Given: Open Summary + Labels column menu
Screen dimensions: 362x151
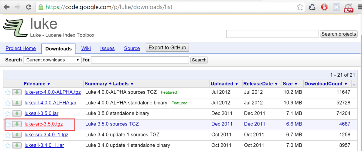Looking at the screenshot, I should click(x=109, y=84).
